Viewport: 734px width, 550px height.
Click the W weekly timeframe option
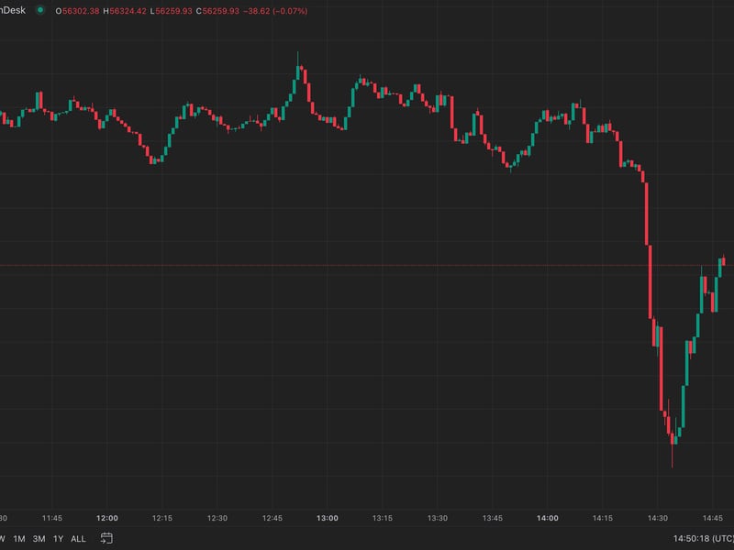click(4, 538)
